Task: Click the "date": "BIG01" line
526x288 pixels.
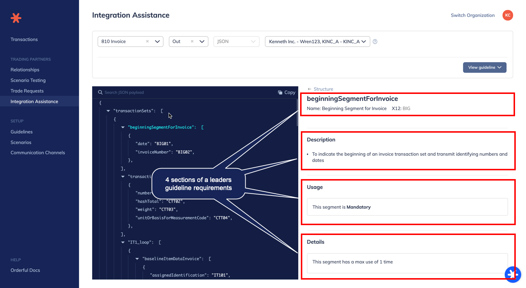Action: [x=154, y=144]
